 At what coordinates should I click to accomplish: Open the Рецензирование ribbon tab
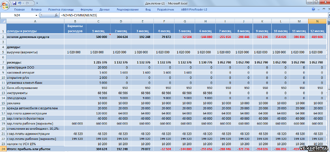128,9
